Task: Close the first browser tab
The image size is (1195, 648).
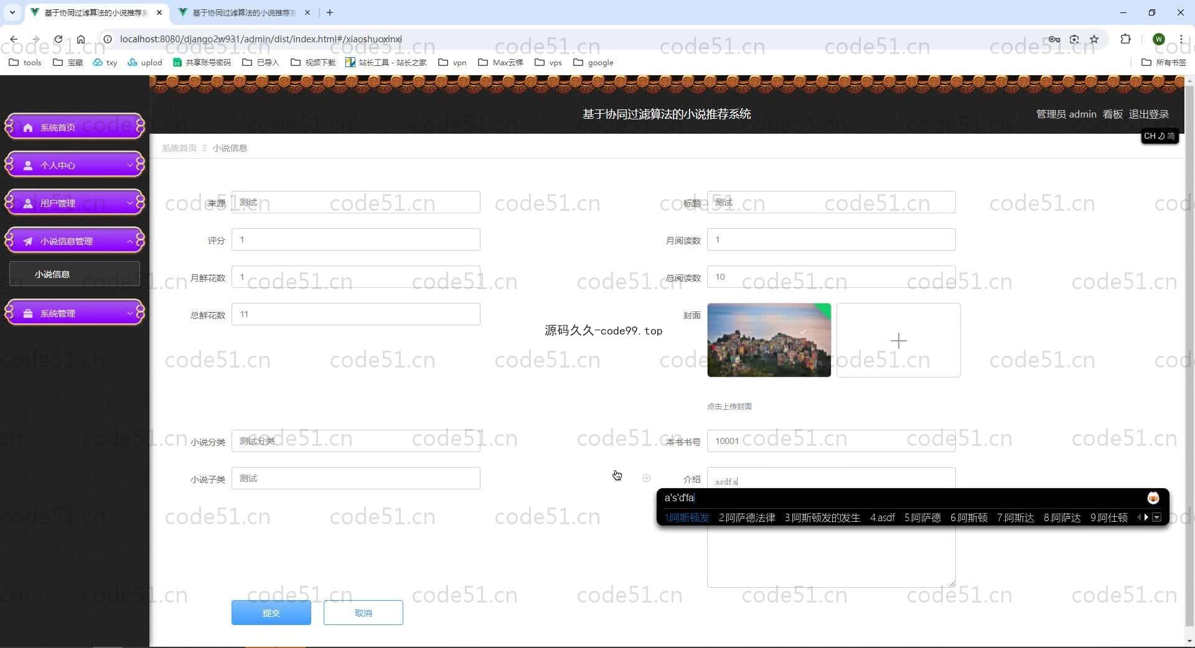Action: coord(159,12)
